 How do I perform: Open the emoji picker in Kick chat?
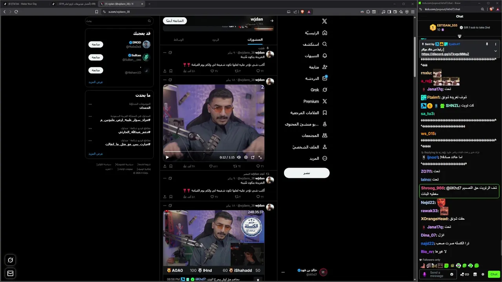click(452, 274)
